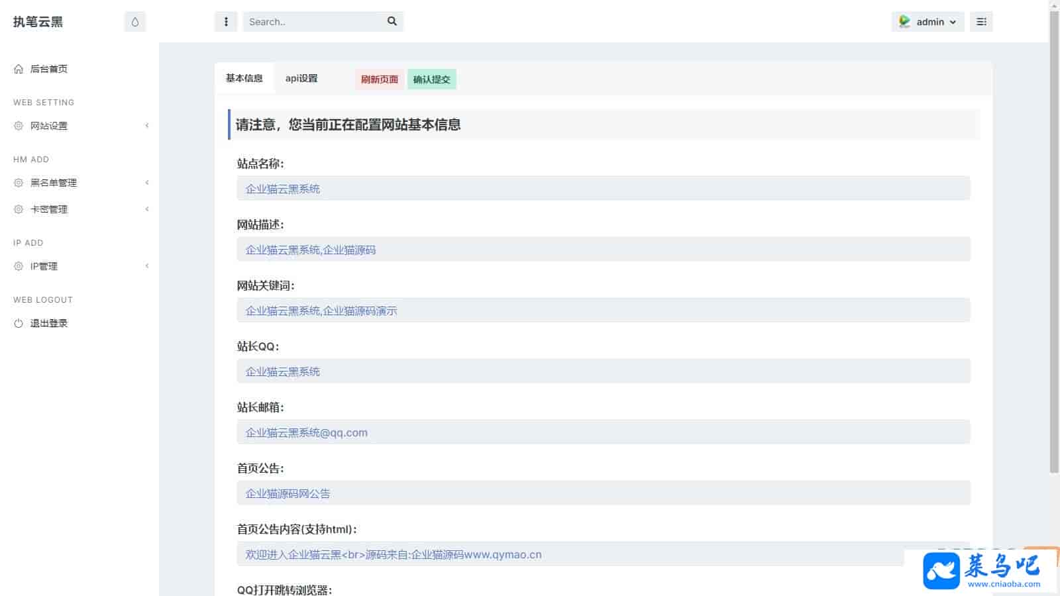The width and height of the screenshot is (1060, 596).
Task: Open the admin user dropdown
Action: pyautogui.click(x=927, y=22)
